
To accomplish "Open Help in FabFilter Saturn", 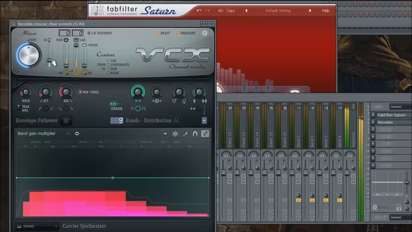I will pos(325,10).
